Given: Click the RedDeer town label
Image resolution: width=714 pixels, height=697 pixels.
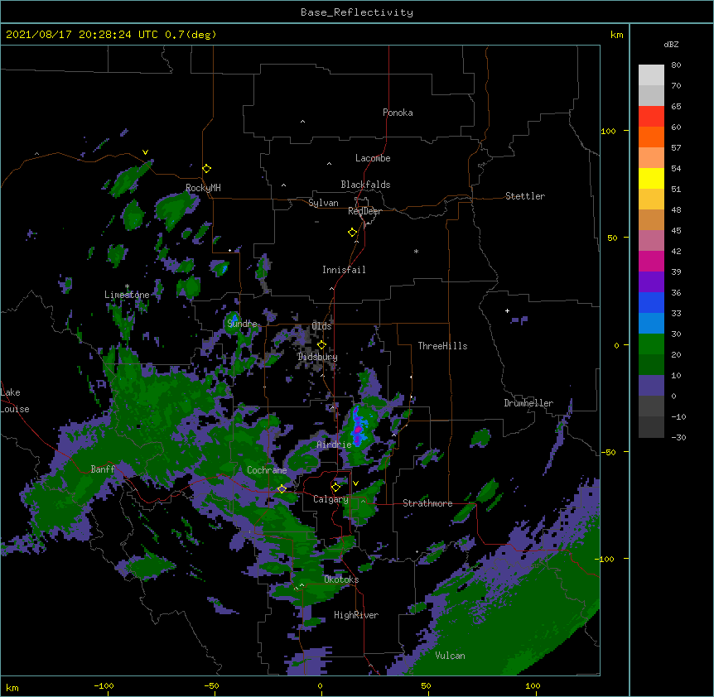Looking at the screenshot, I should click(x=364, y=211).
